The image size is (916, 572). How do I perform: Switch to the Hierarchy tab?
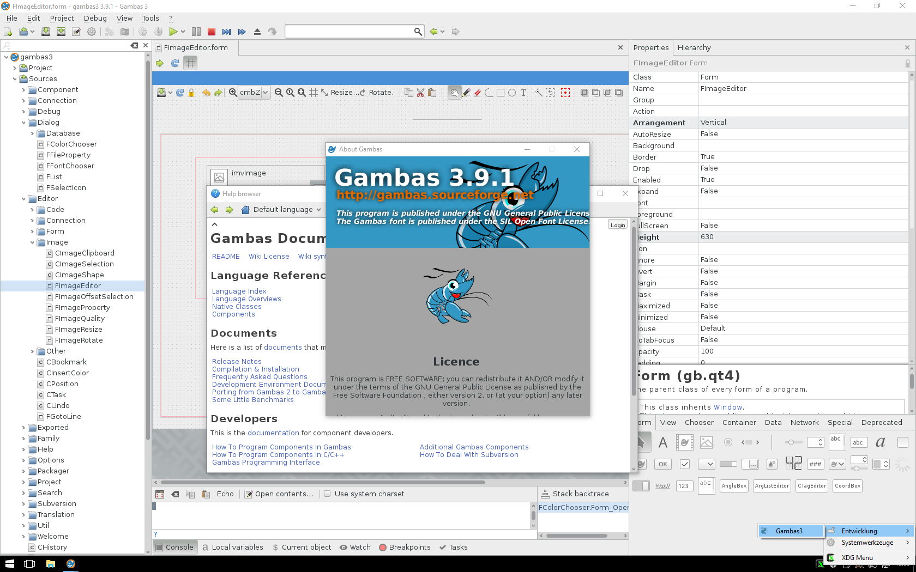694,48
